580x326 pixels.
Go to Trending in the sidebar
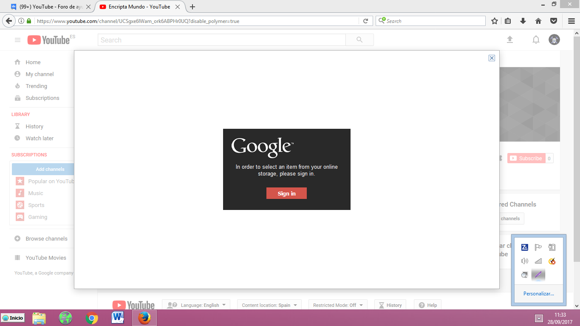click(x=36, y=86)
